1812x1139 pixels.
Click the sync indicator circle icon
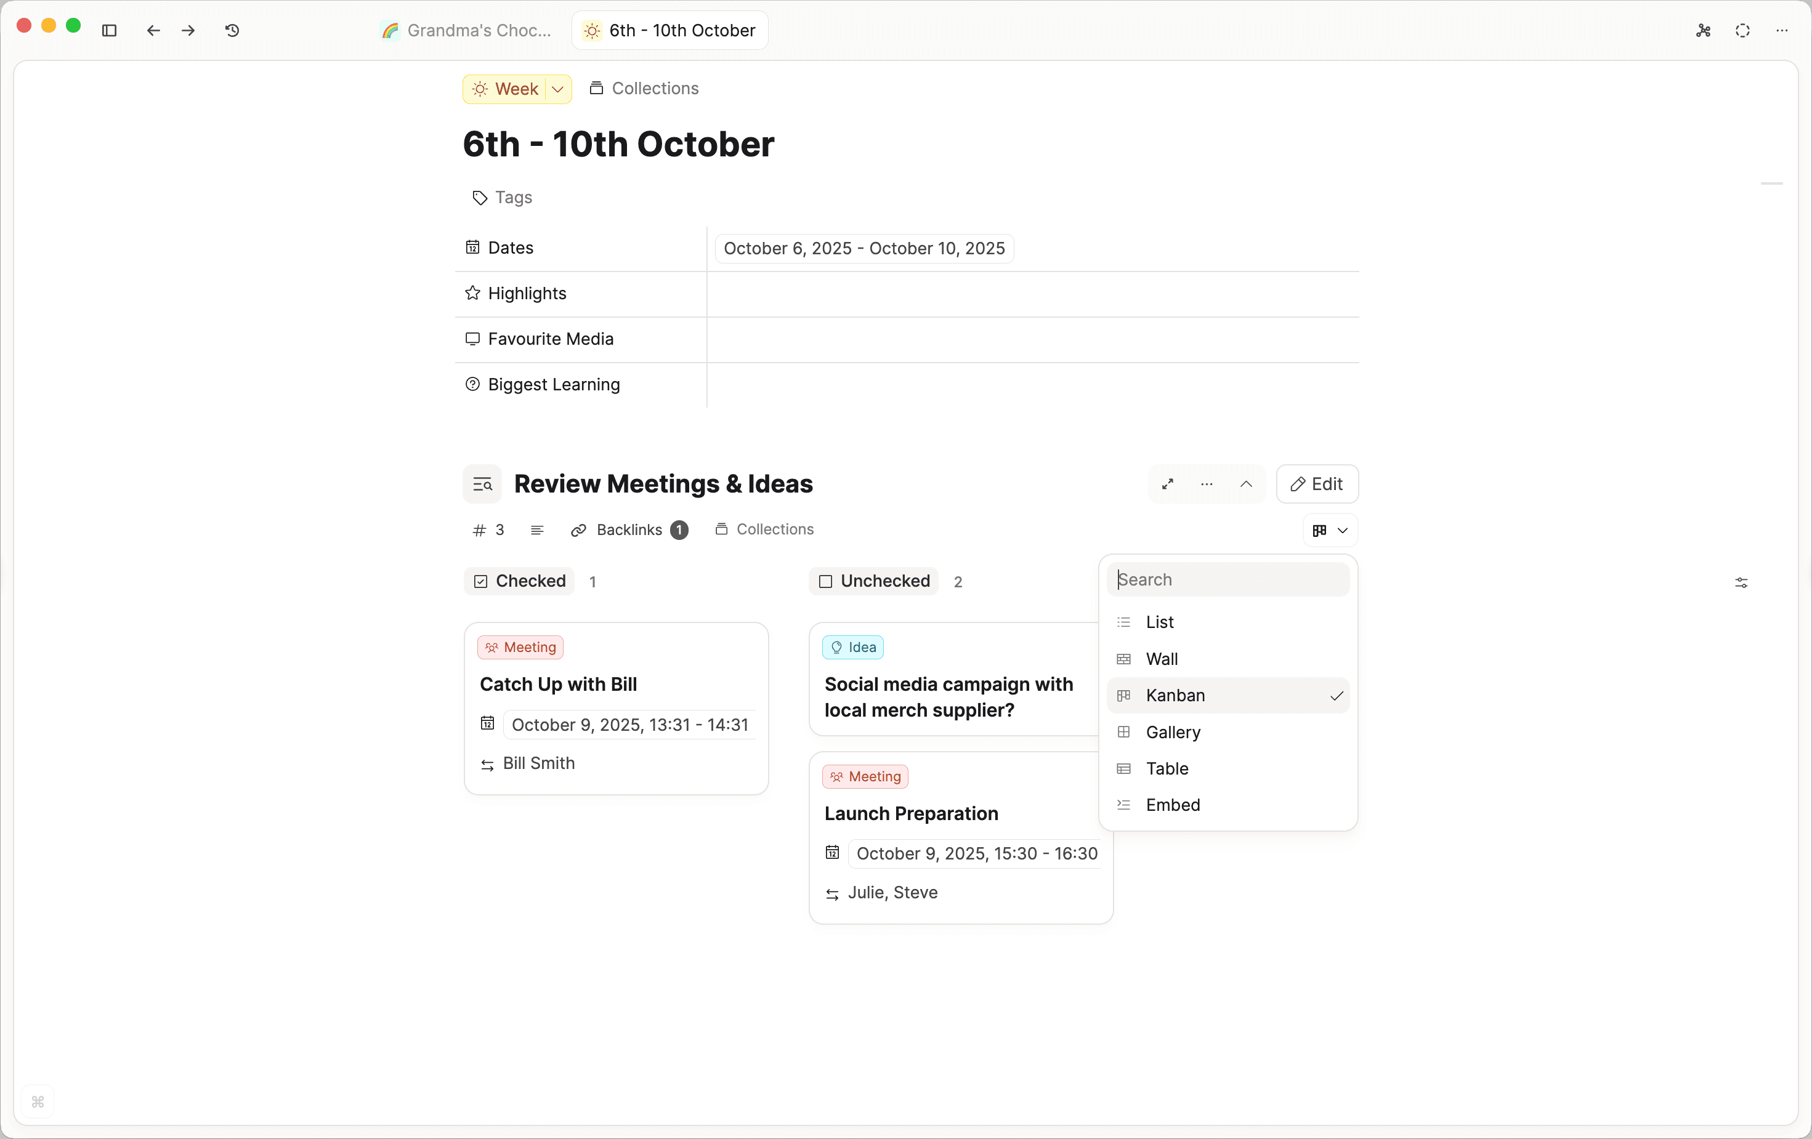(x=1743, y=31)
